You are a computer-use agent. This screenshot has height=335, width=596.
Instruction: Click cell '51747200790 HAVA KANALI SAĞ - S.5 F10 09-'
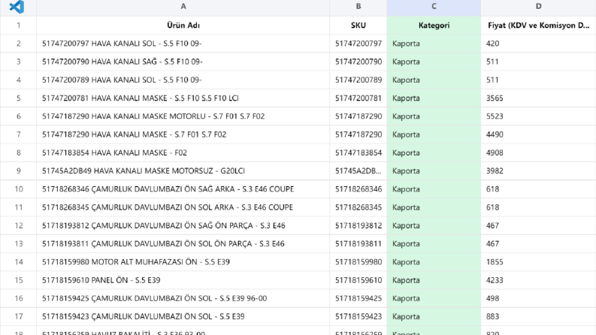pos(183,62)
